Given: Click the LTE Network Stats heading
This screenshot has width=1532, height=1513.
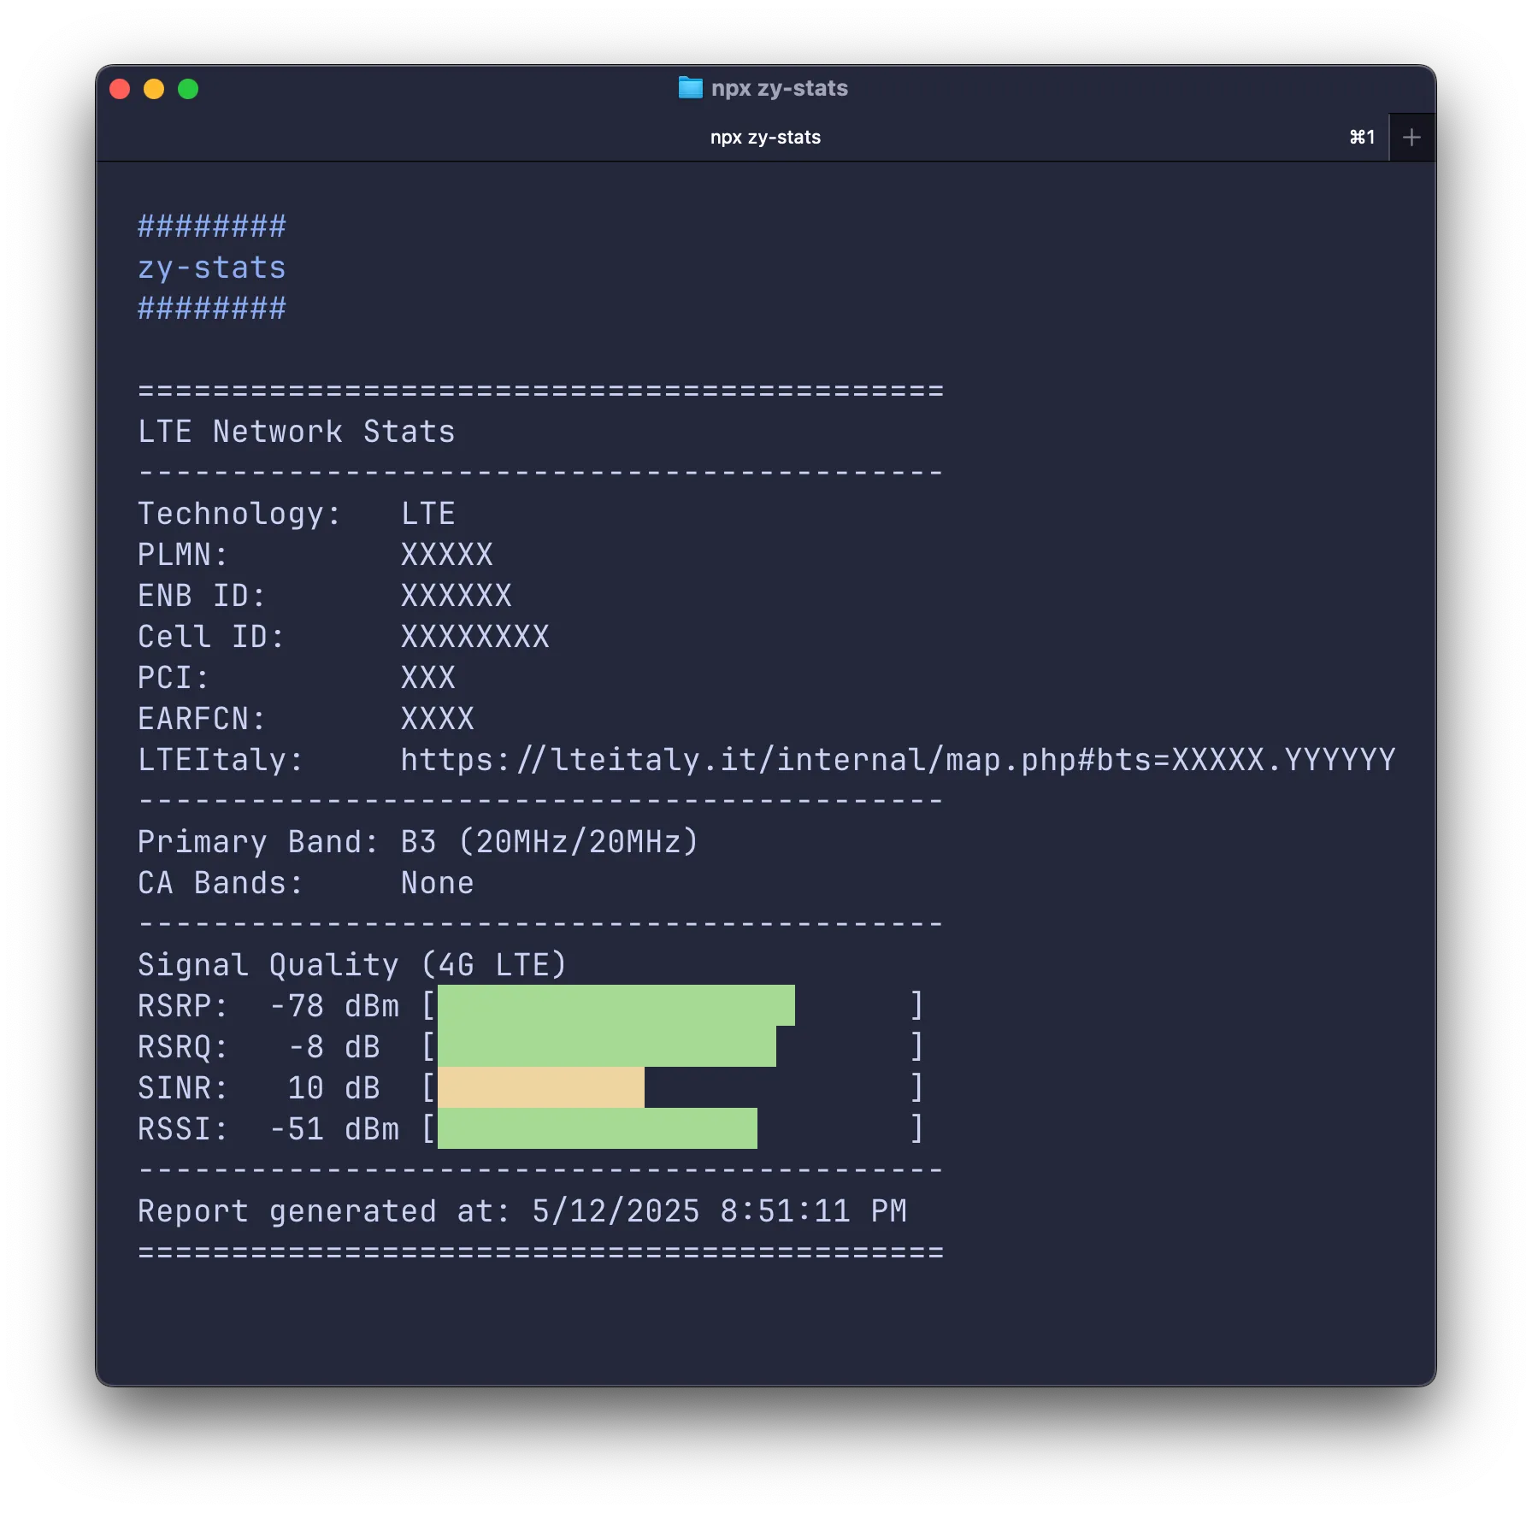Looking at the screenshot, I should [296, 432].
